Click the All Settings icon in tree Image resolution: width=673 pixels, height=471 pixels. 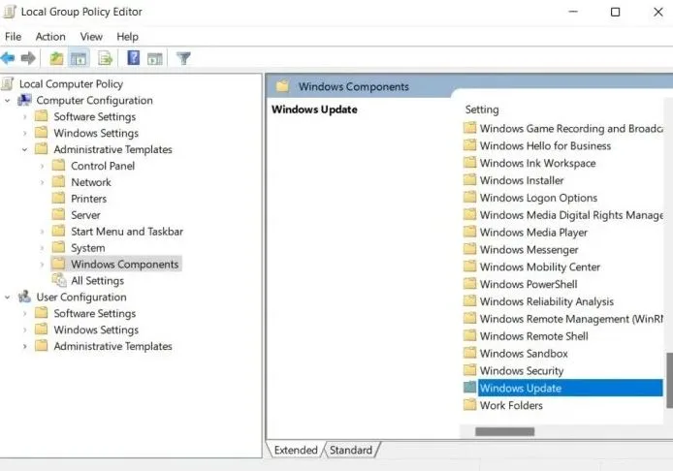(x=59, y=280)
